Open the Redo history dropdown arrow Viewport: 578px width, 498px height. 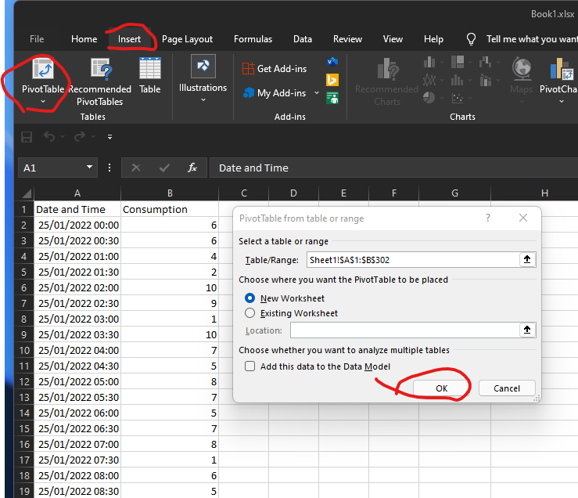[x=93, y=137]
